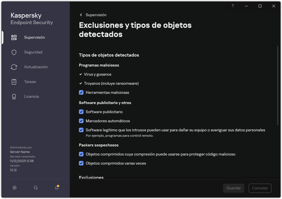The height and width of the screenshot is (199, 282).
Task: Uncheck Objetos comprimidos varias veces
Action: [x=81, y=163]
